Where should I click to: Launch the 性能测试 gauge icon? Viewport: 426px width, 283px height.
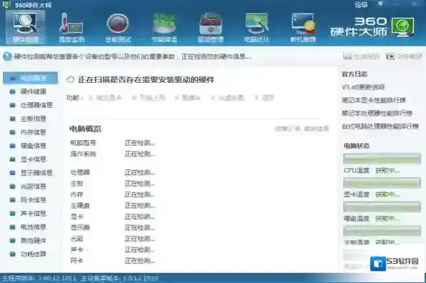(x=118, y=27)
